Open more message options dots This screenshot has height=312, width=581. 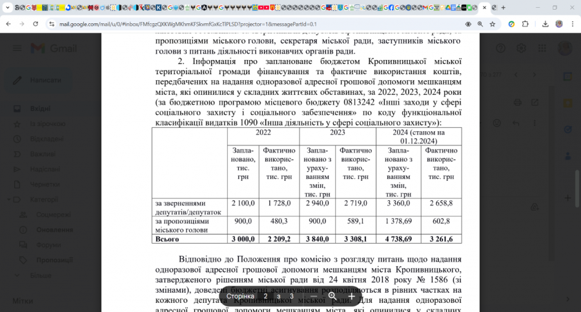coord(535,123)
